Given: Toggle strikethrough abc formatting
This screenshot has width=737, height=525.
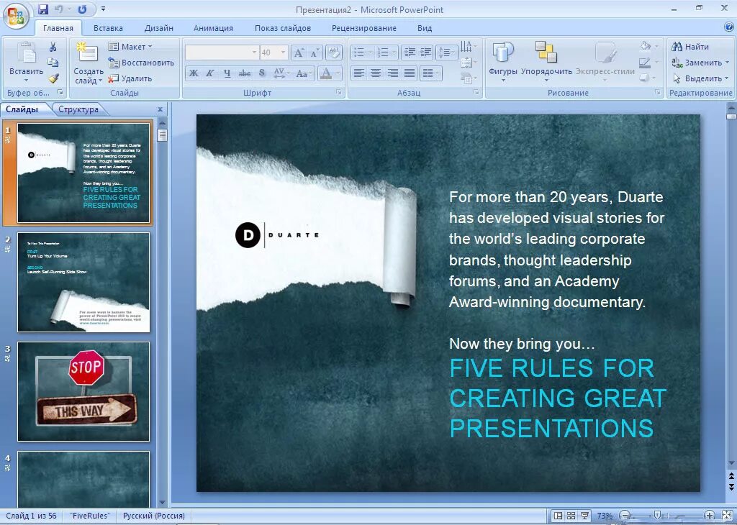Looking at the screenshot, I should pyautogui.click(x=245, y=73).
